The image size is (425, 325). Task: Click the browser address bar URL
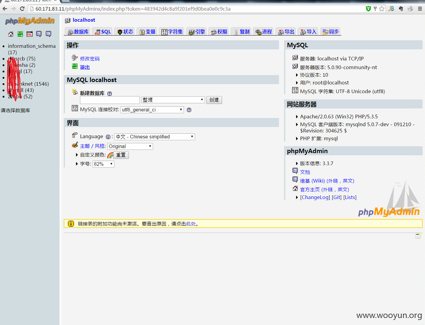[x=133, y=9]
